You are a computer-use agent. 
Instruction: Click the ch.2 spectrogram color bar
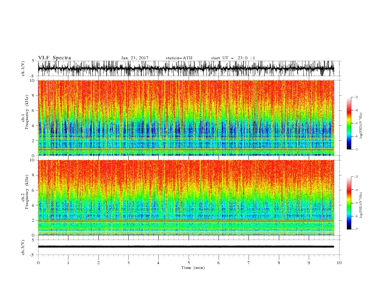349,203
